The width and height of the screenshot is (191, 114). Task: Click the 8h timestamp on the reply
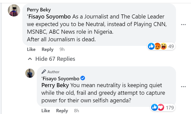point(76,111)
